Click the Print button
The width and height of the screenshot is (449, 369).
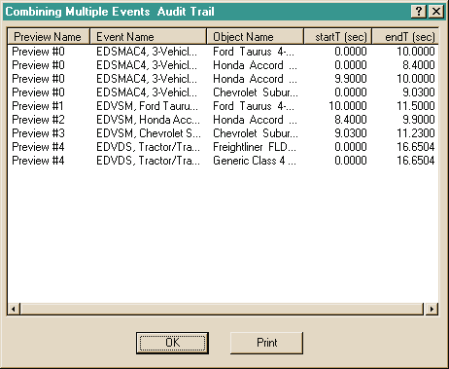[266, 343]
